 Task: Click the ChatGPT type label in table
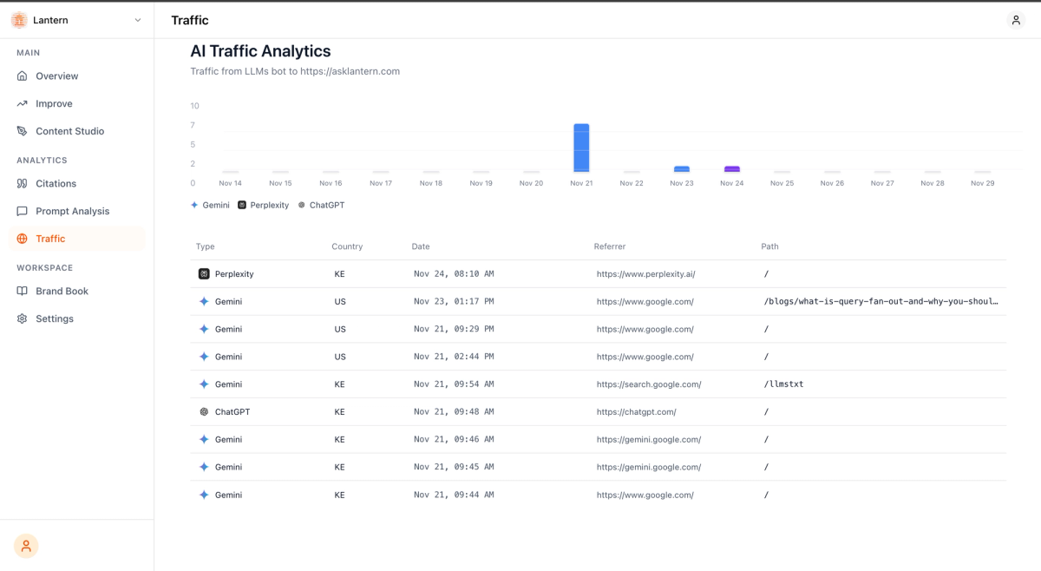point(232,412)
